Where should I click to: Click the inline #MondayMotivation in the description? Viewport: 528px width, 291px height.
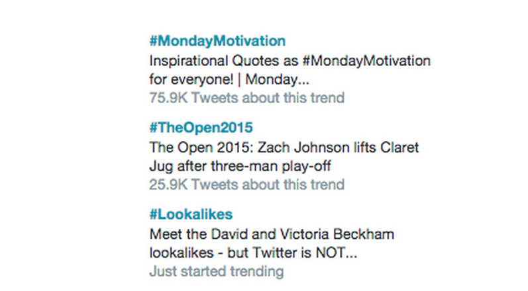[x=366, y=62]
